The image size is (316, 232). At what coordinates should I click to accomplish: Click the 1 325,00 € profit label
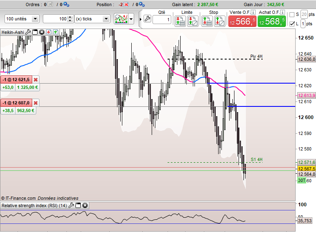(x=27, y=88)
